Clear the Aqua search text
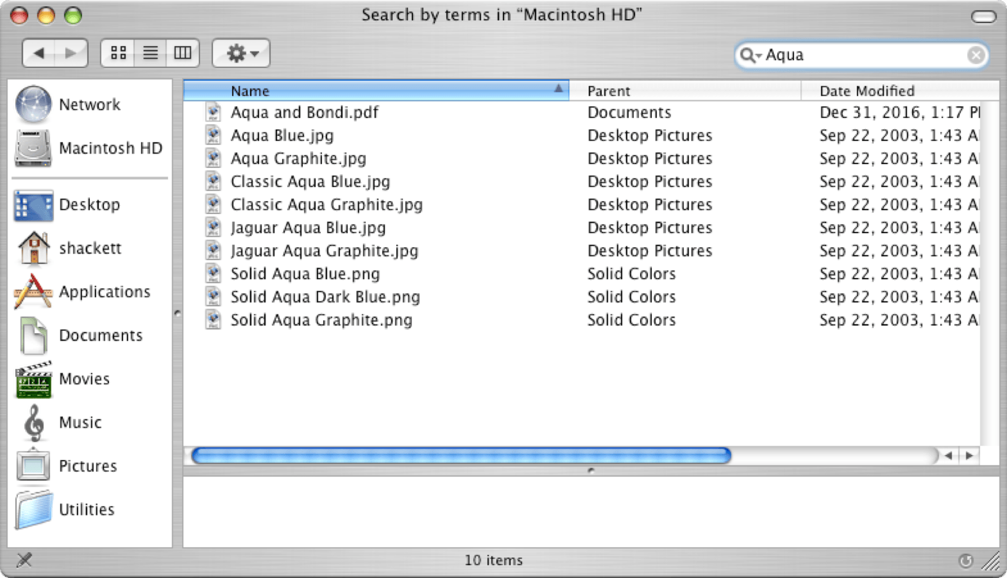Image resolution: width=1007 pixels, height=578 pixels. pos(975,55)
